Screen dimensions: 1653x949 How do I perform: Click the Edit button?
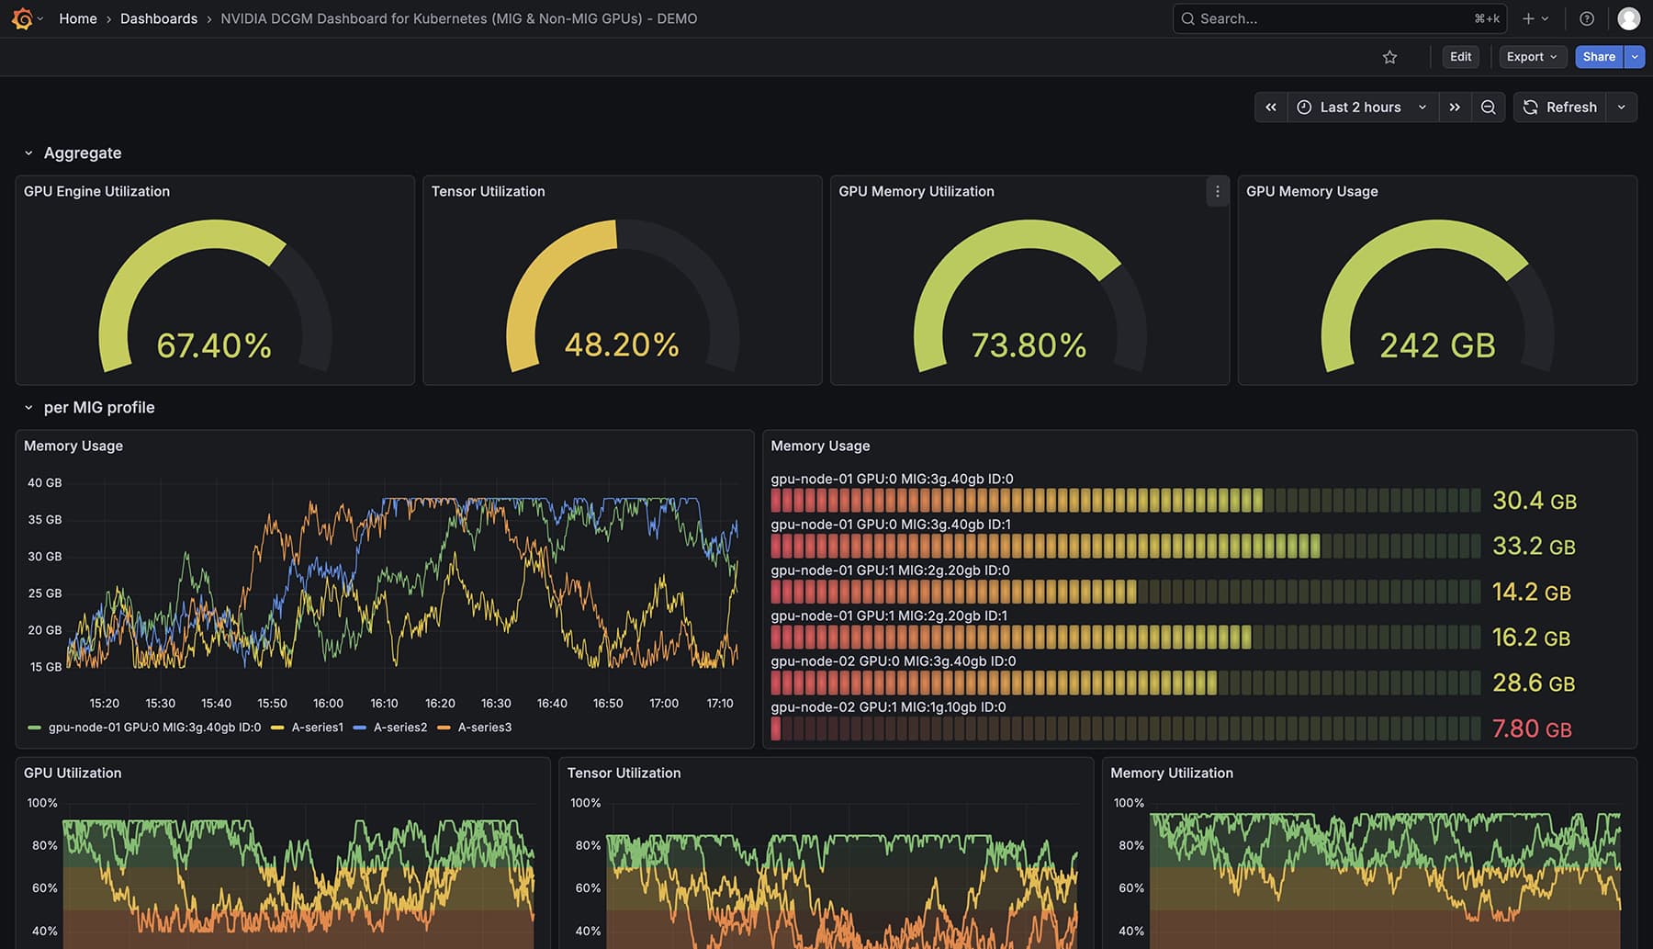(1459, 56)
